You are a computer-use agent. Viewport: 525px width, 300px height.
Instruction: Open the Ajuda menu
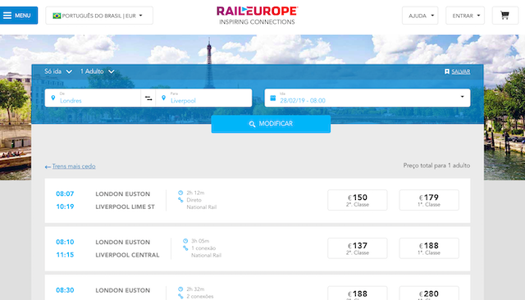420,16
